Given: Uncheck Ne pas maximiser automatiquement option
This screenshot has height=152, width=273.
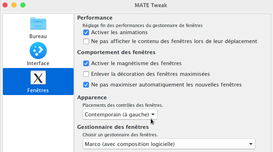Looking at the screenshot, I should tap(86, 85).
